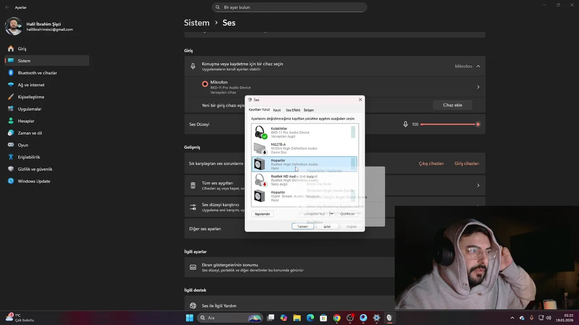Open Bluetooth ve cihazlar settings
Screen dimensions: 579x325
pos(47,73)
